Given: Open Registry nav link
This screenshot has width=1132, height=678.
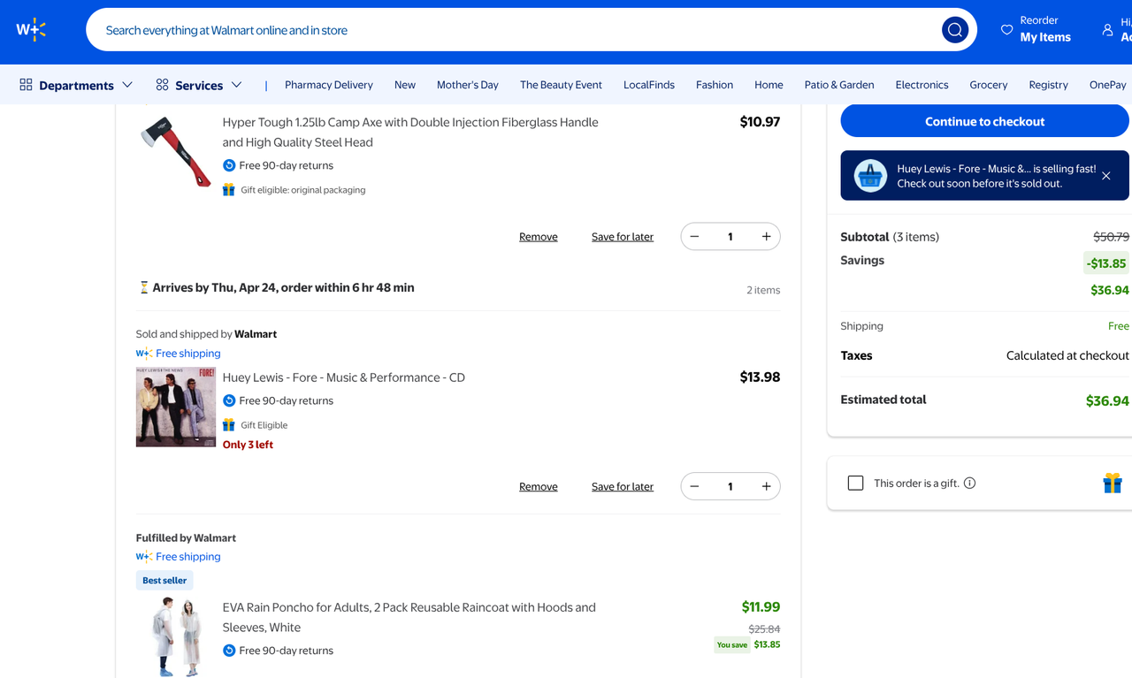Looking at the screenshot, I should pos(1049,85).
